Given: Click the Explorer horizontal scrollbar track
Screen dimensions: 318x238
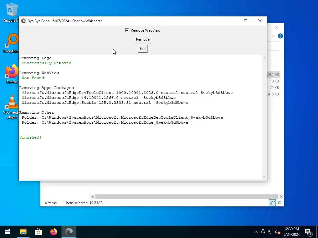Looking at the screenshot, I should (186, 196).
